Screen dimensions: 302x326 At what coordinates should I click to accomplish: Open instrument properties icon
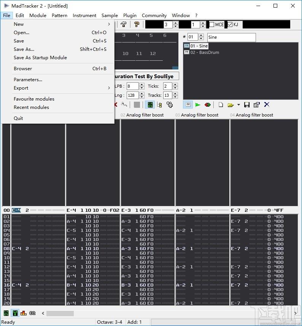(x=257, y=105)
